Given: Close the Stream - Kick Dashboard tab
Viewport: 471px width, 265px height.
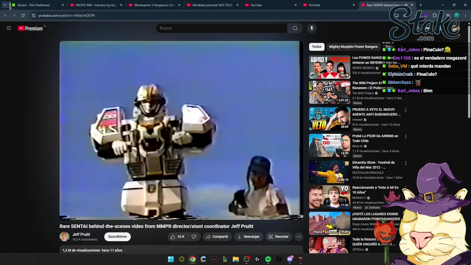Looking at the screenshot, I should tap(63, 5).
